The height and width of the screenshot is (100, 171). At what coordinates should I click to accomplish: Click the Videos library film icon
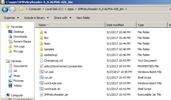point(10,86)
